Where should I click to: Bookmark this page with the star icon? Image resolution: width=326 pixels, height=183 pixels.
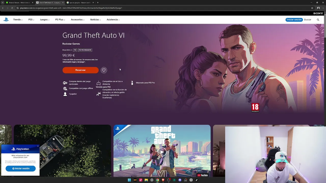coord(312,8)
